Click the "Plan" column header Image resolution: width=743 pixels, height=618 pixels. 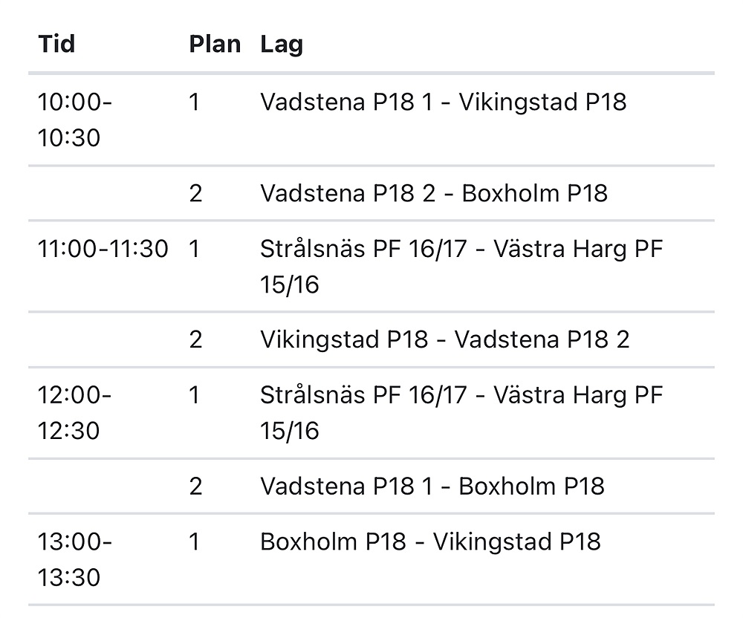click(x=215, y=45)
